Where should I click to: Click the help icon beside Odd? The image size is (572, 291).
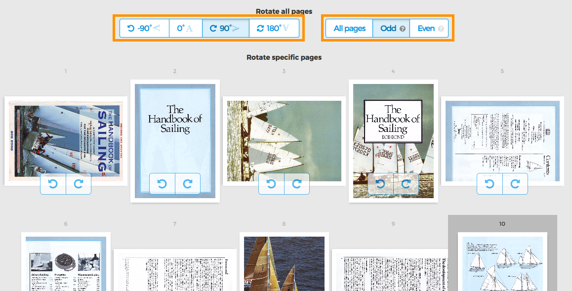[x=403, y=29]
